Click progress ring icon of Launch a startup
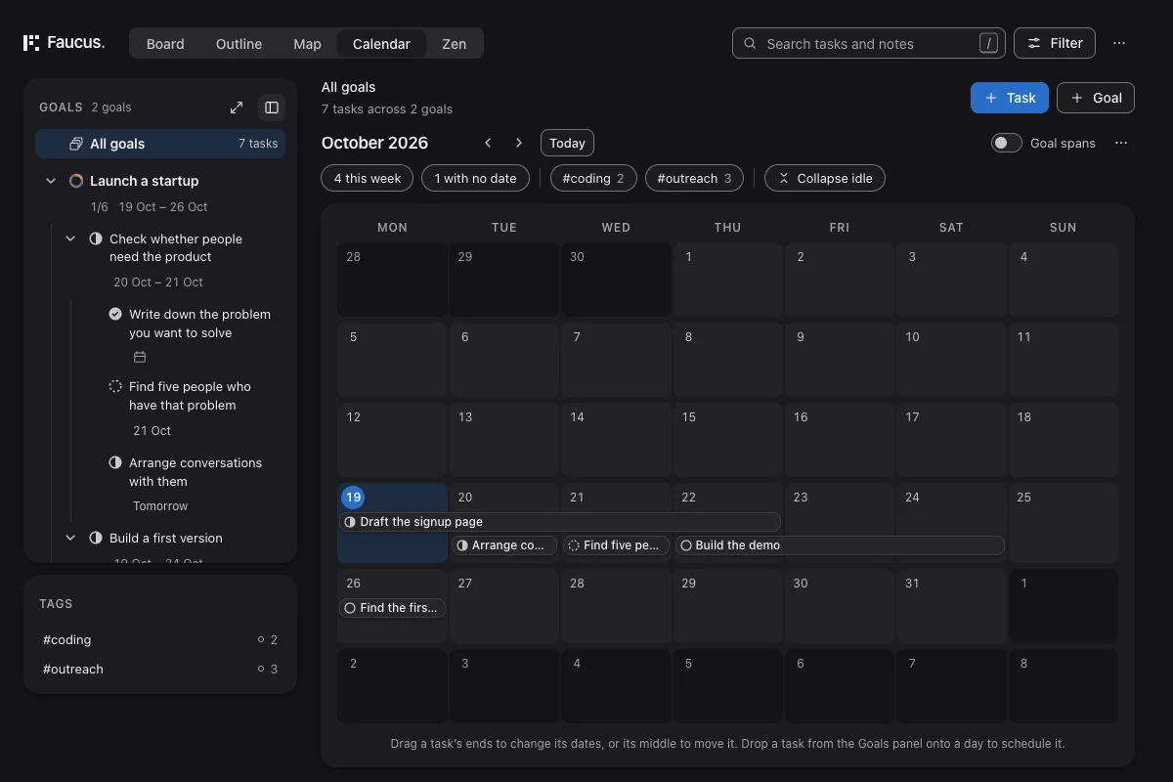 tap(76, 181)
